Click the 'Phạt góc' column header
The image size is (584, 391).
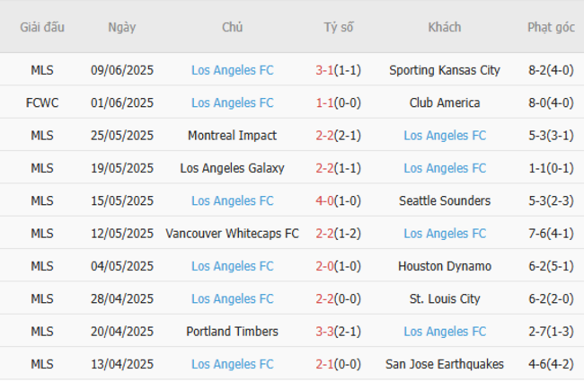551,27
